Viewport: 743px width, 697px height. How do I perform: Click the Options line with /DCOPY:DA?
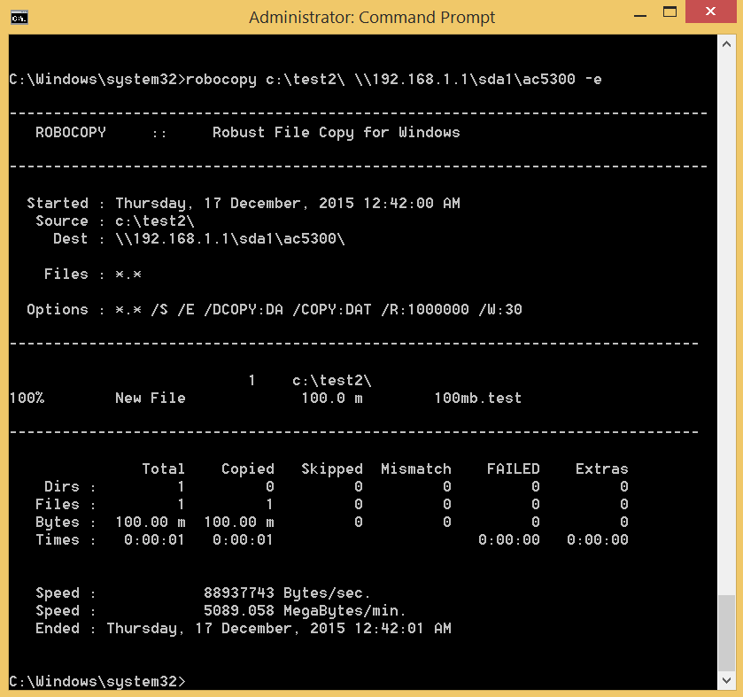[275, 310]
